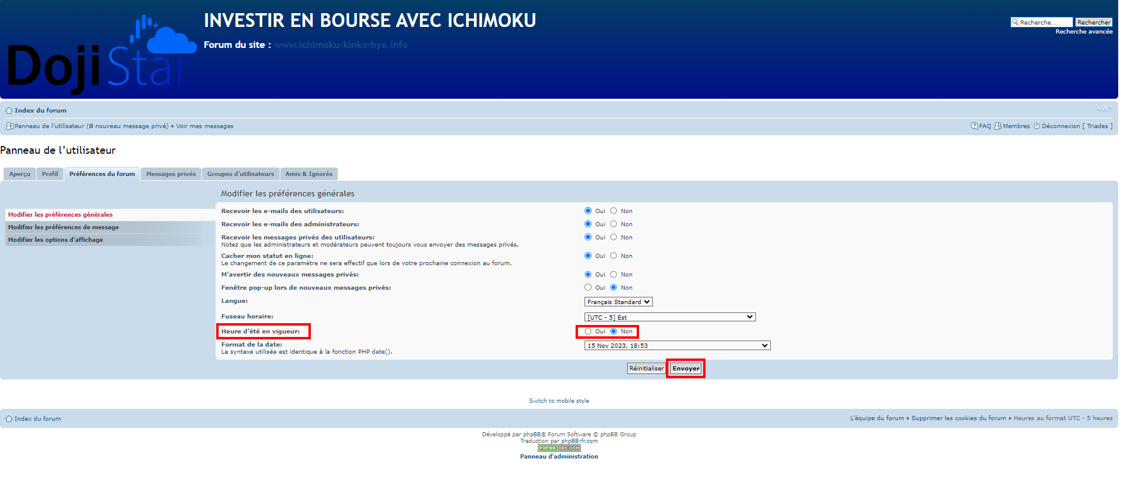The width and height of the screenshot is (1123, 483).
Task: Select Non for Heure d'été en vigueur
Action: click(x=613, y=332)
